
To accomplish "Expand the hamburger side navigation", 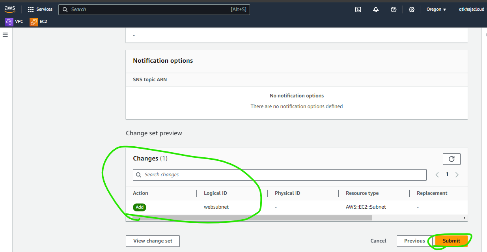I will [x=6, y=35].
